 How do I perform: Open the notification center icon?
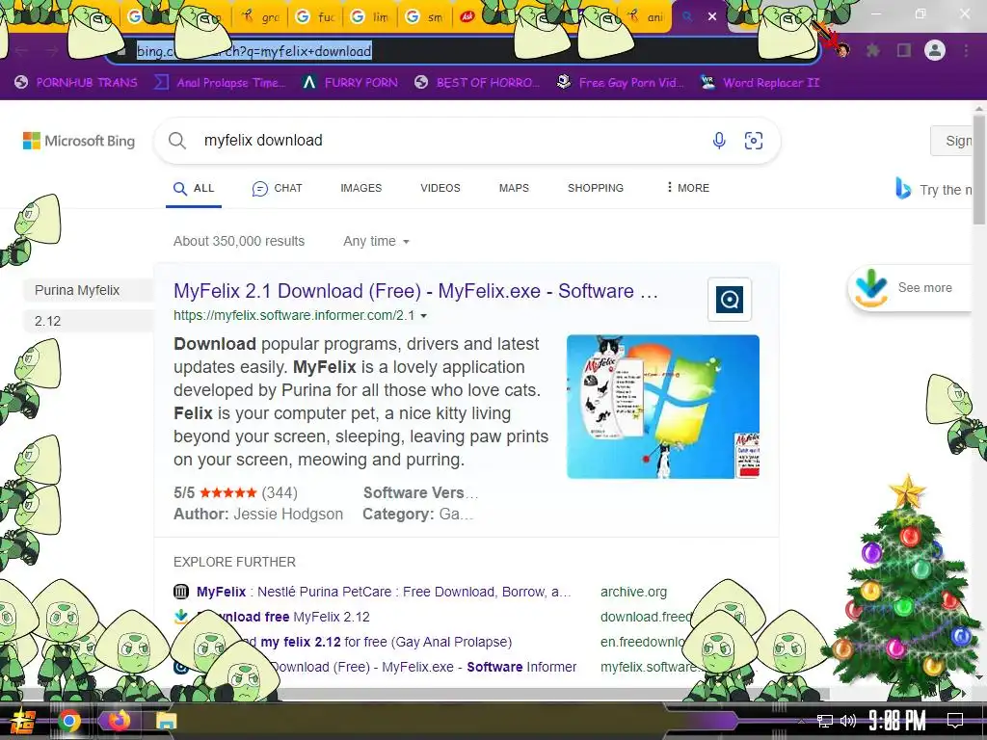pos(955,721)
